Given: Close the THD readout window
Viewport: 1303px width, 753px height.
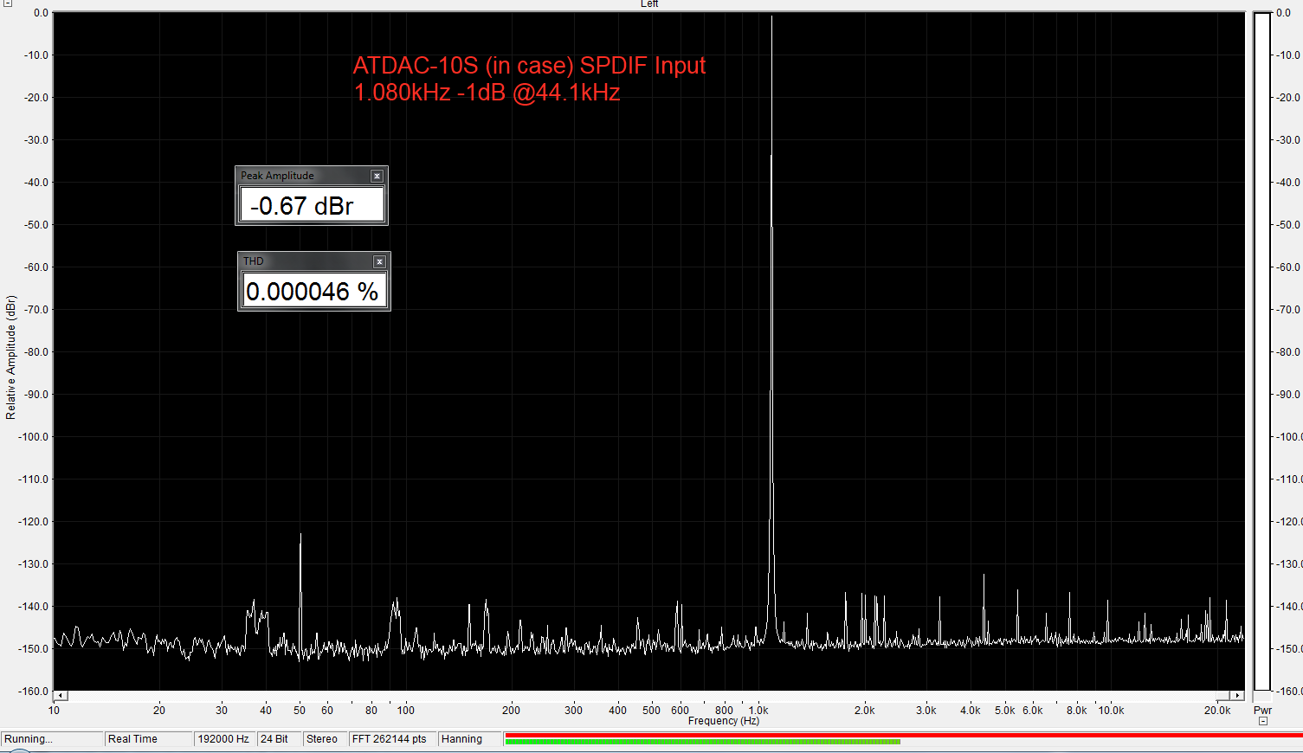Looking at the screenshot, I should coord(379,261).
